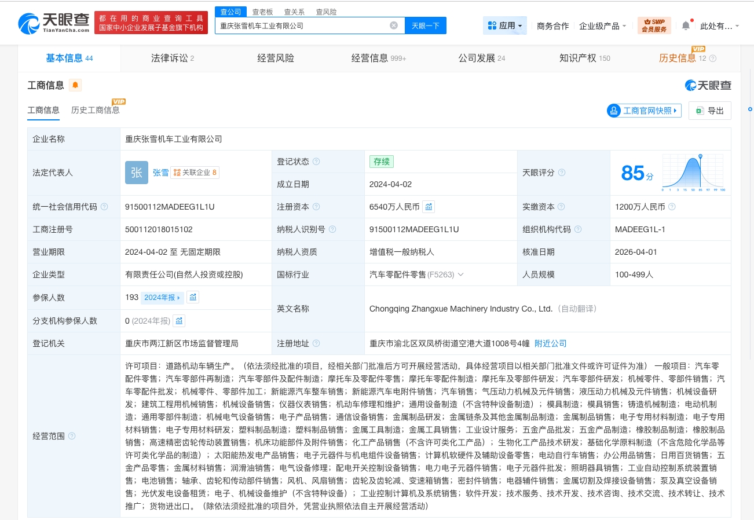Click help icon next to 天眼评分

[x=562, y=173]
